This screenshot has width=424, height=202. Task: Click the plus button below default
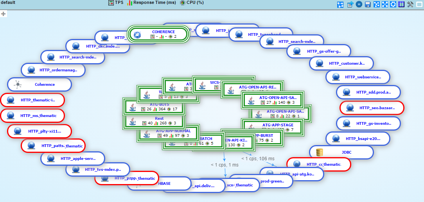(x=3, y=14)
